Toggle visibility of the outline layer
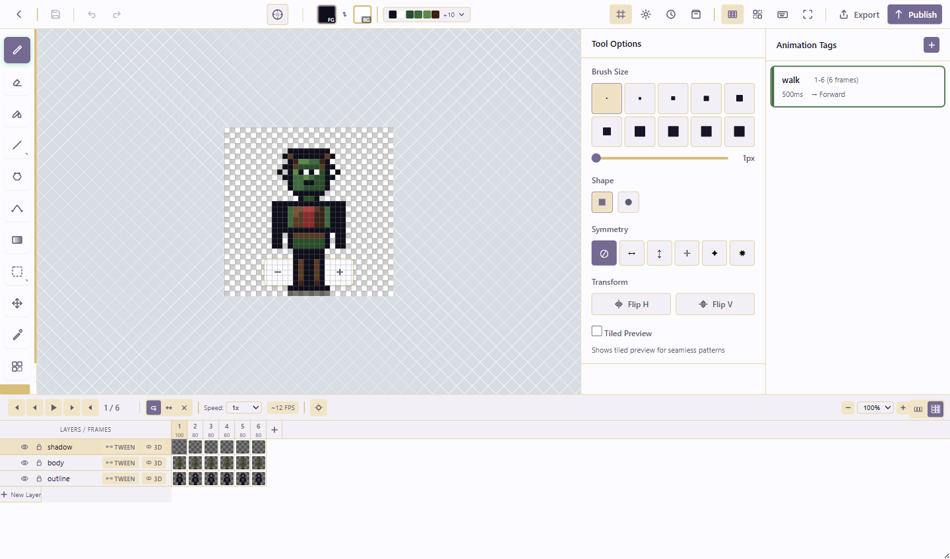 coord(24,479)
